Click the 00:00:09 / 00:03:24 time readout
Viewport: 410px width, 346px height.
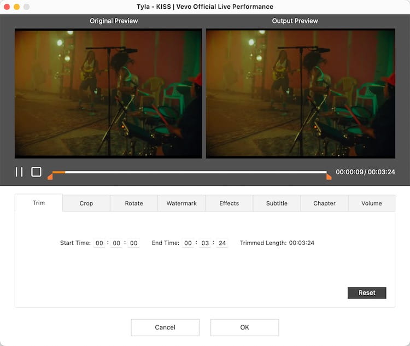click(365, 172)
